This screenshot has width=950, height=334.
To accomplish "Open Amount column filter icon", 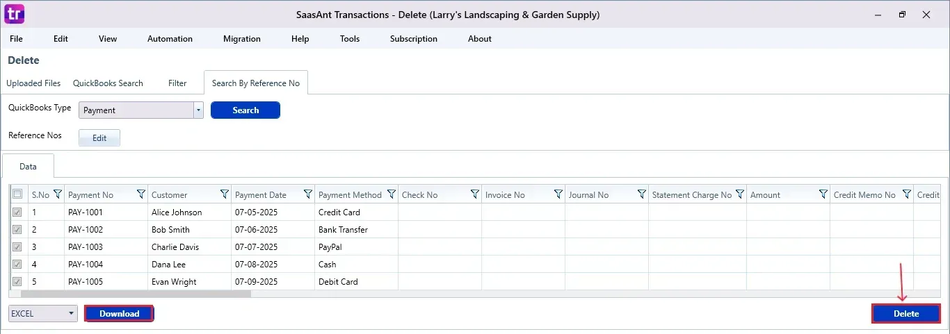I will click(x=823, y=194).
